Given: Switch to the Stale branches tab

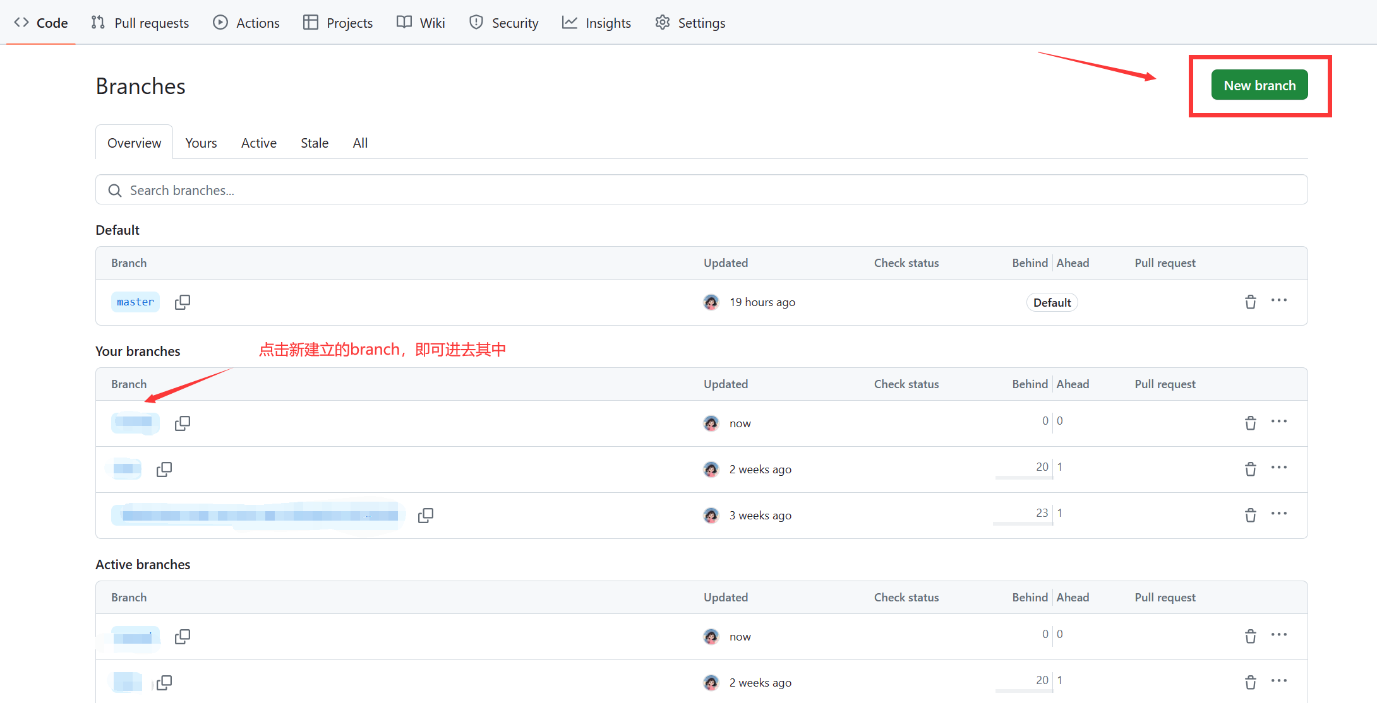Looking at the screenshot, I should tap(314, 143).
